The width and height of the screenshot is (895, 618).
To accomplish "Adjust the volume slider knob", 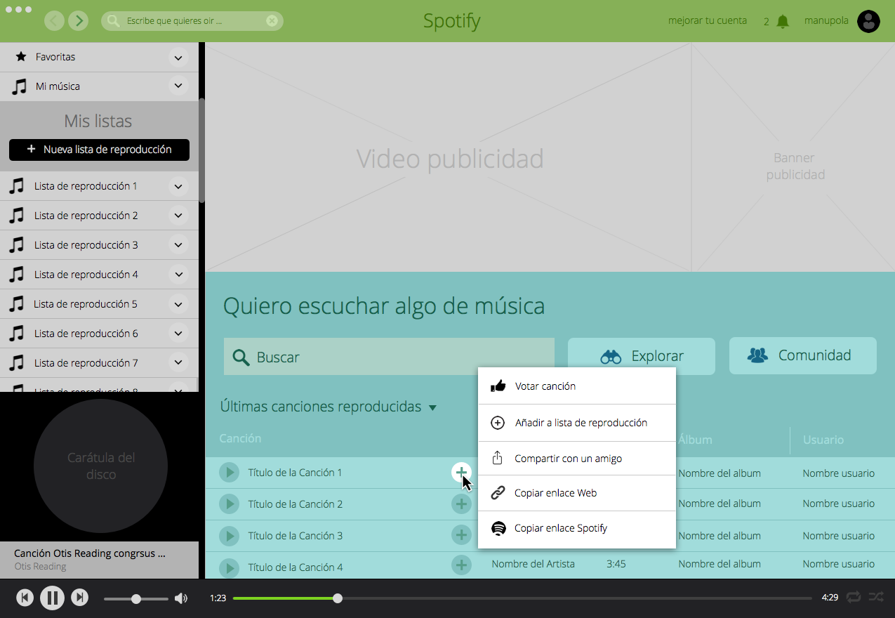I will [136, 599].
